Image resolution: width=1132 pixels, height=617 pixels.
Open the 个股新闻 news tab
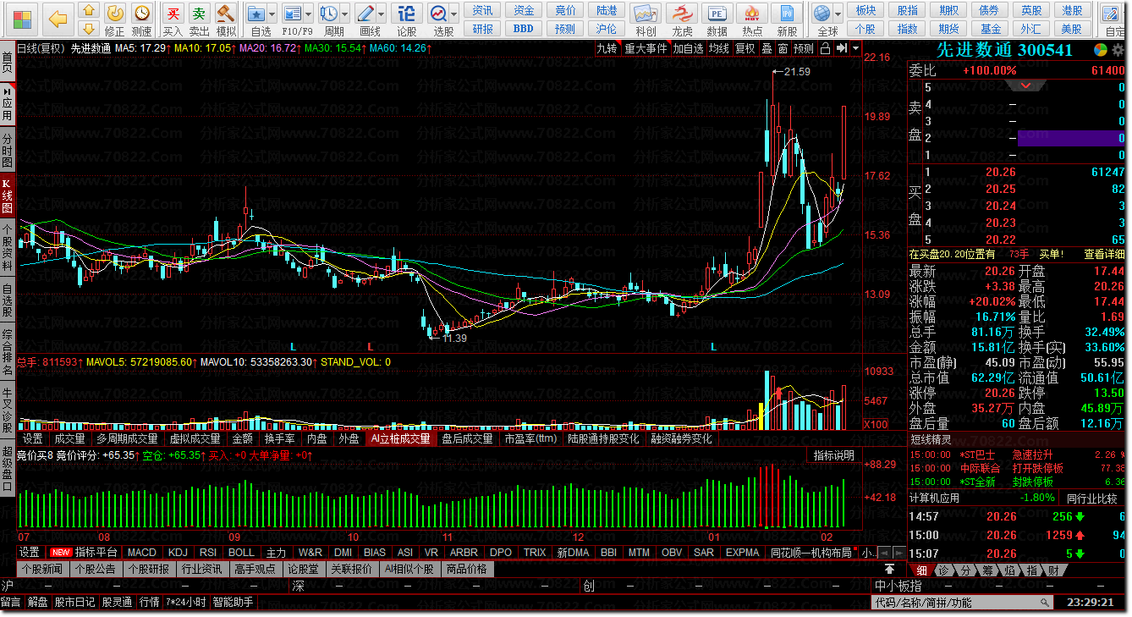point(42,569)
